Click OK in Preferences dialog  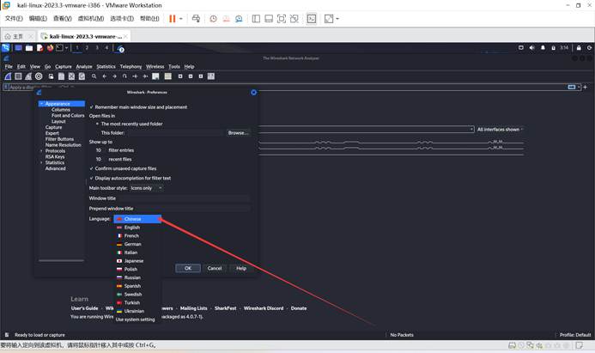[188, 268]
